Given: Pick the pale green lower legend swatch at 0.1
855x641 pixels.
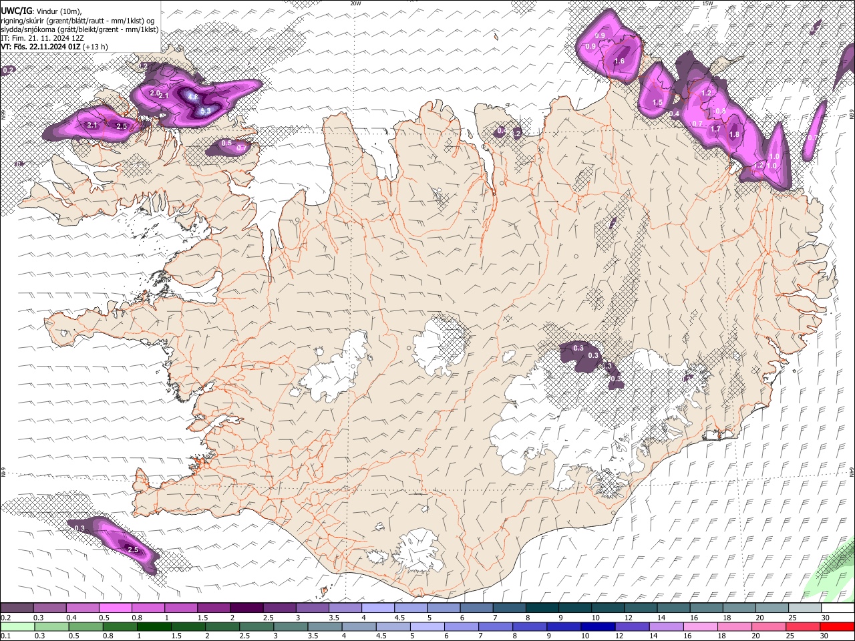Looking at the screenshot, I should pos(17,626).
